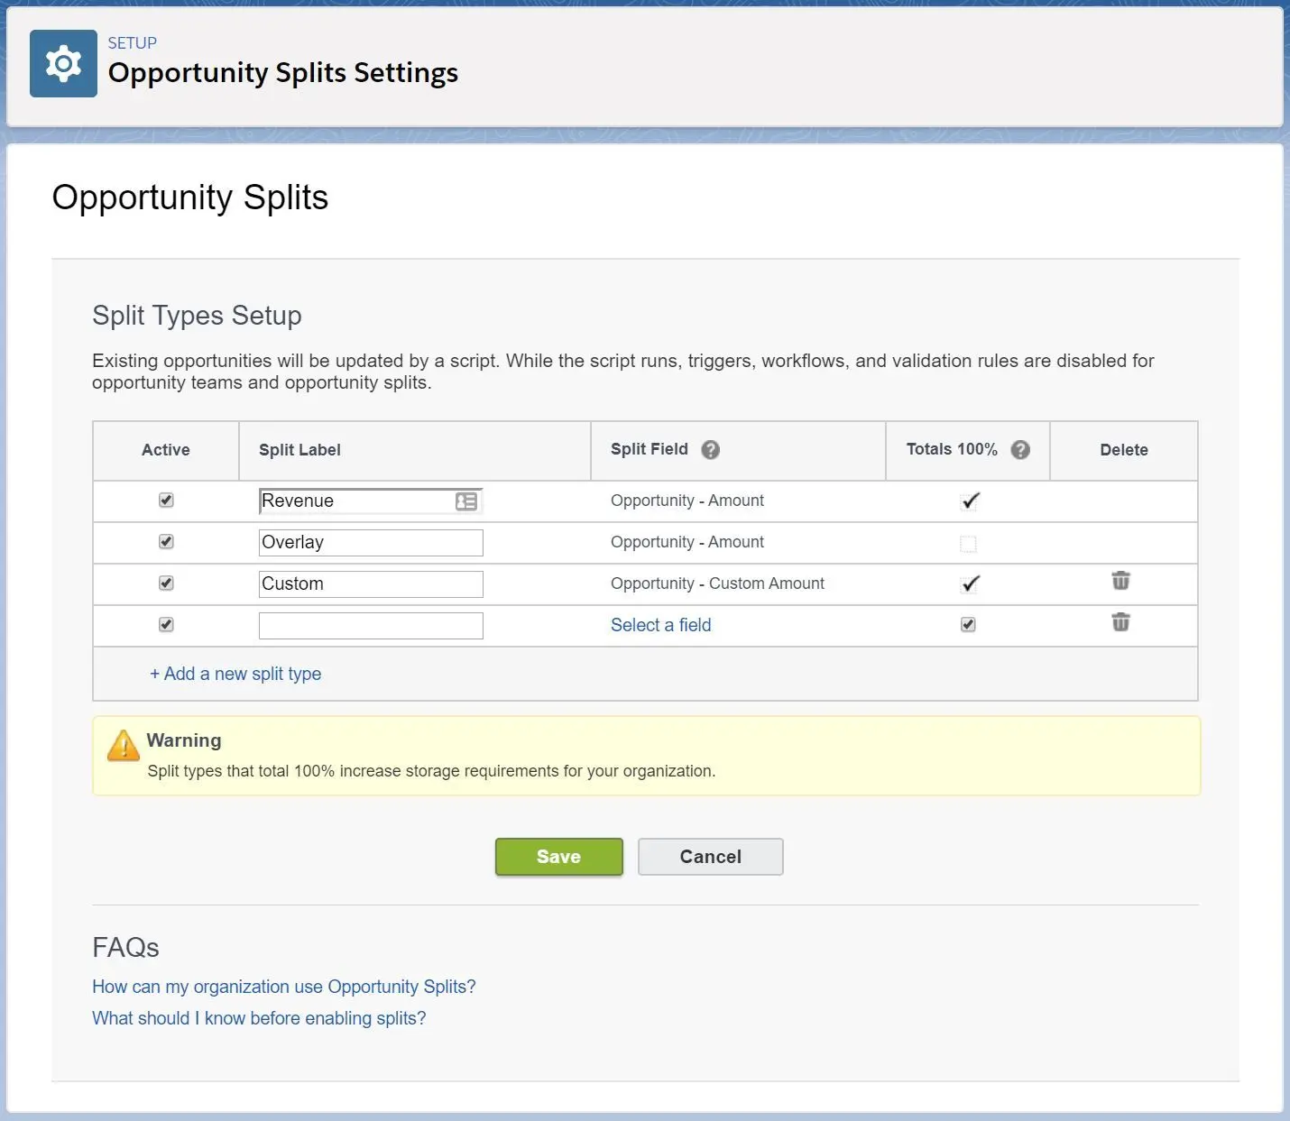Image resolution: width=1290 pixels, height=1121 pixels.
Task: Click the Split Types Setup heading
Action: coord(197,316)
